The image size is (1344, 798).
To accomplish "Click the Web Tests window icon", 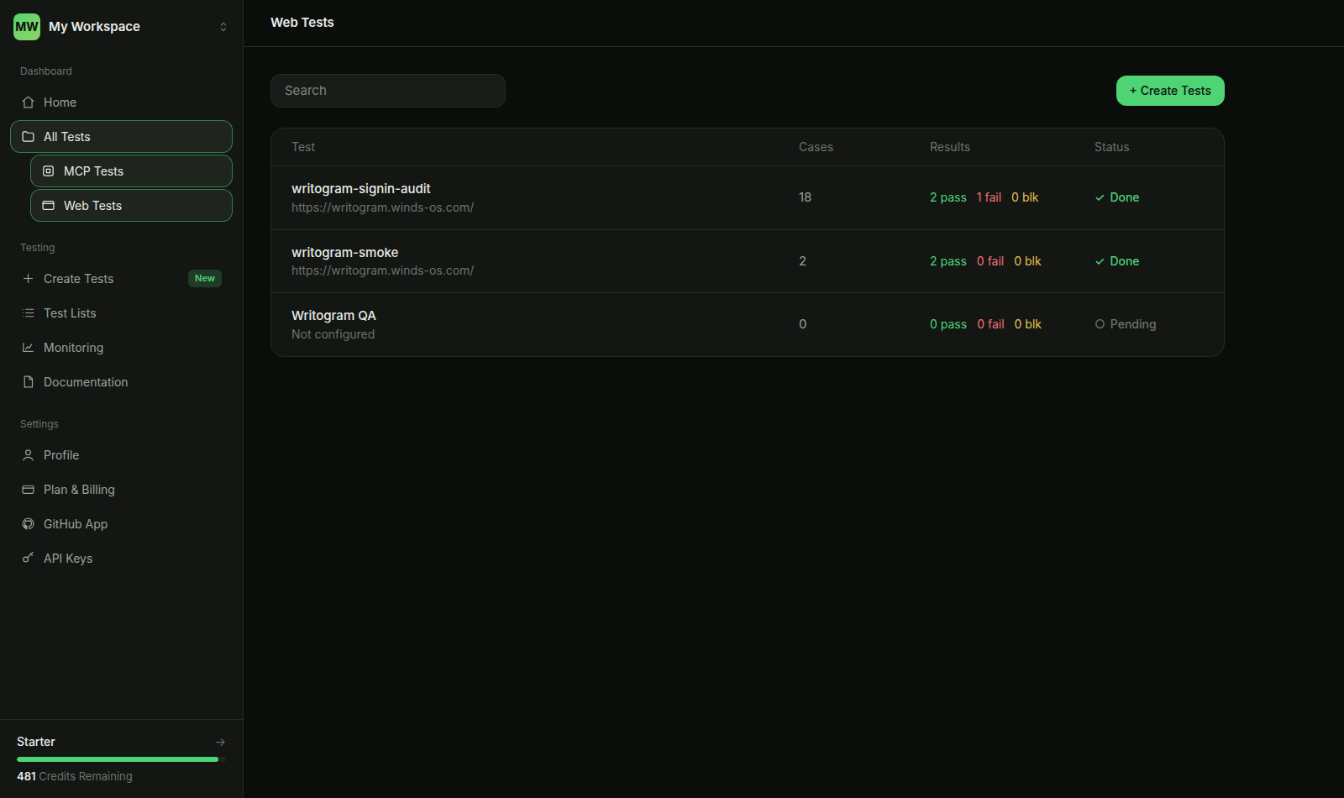I will click(48, 206).
